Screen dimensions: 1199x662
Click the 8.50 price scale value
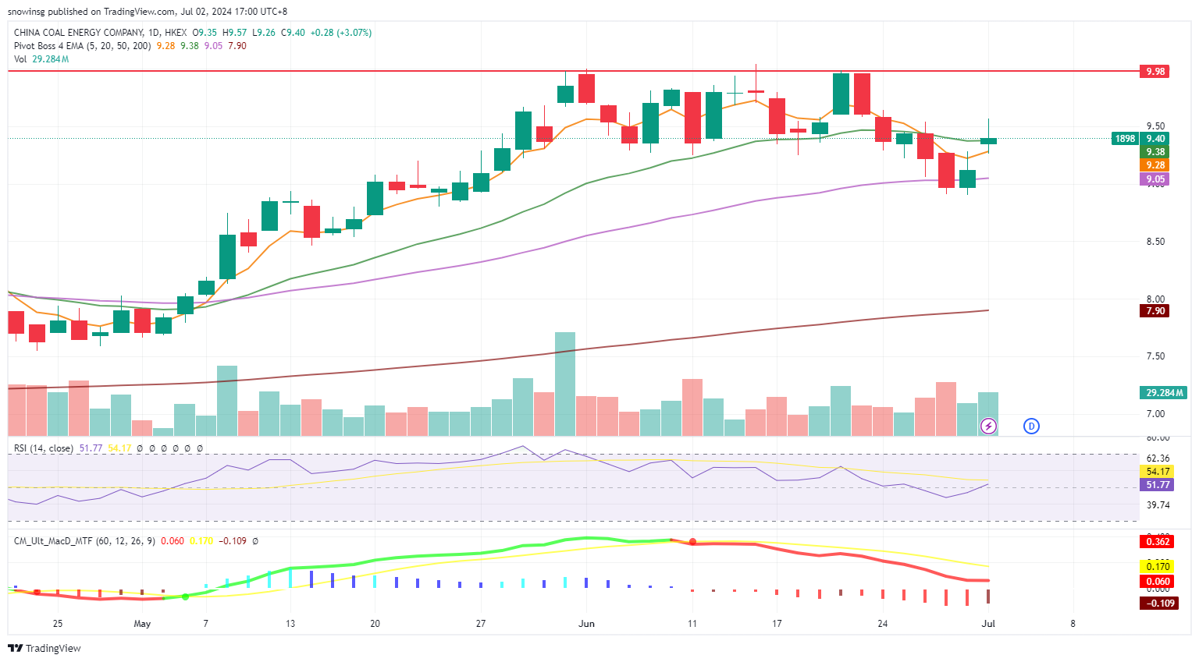tap(1155, 242)
